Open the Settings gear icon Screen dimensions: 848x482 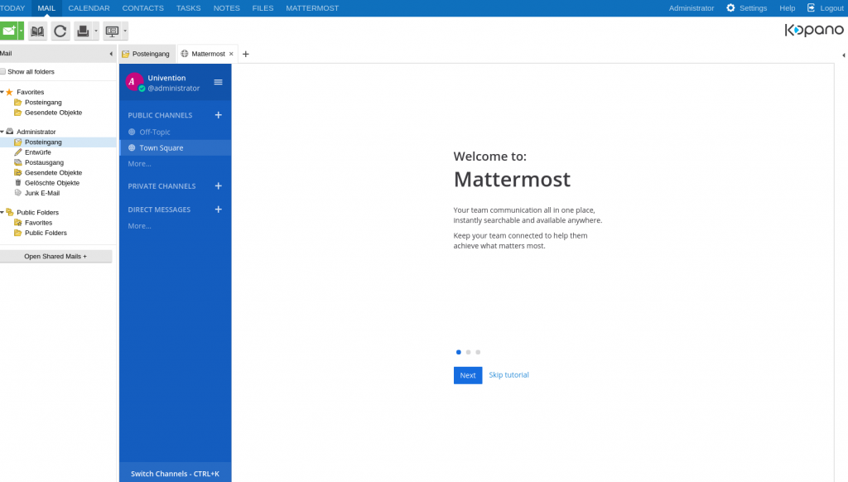point(730,7)
